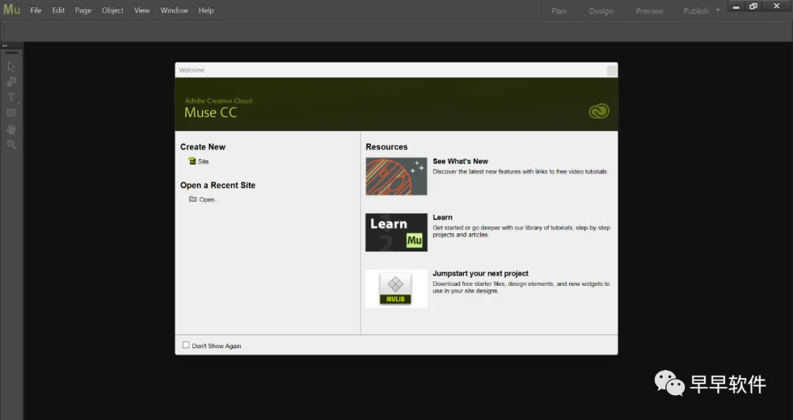Open Jumpstart your next project link
793x420 pixels.
[480, 273]
